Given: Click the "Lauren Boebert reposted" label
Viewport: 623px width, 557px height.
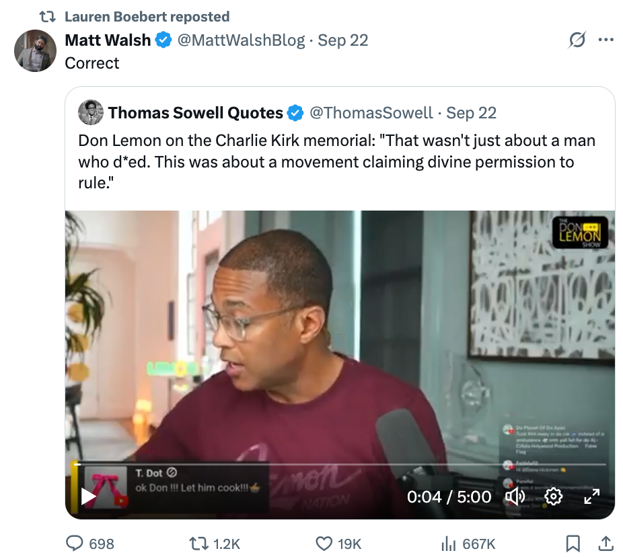Looking at the screenshot, I should pos(147,17).
